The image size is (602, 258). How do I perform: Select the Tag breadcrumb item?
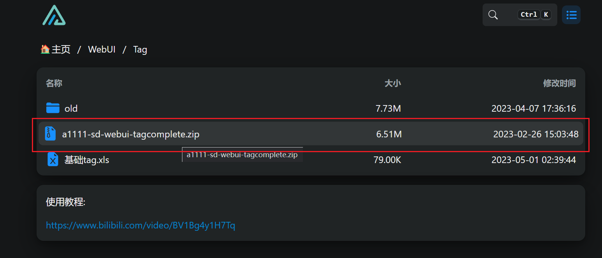click(x=140, y=49)
